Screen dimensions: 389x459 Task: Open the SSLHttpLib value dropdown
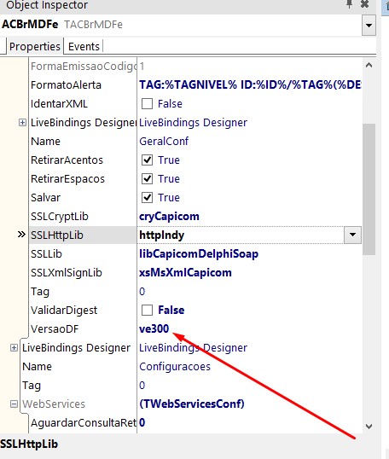point(352,235)
